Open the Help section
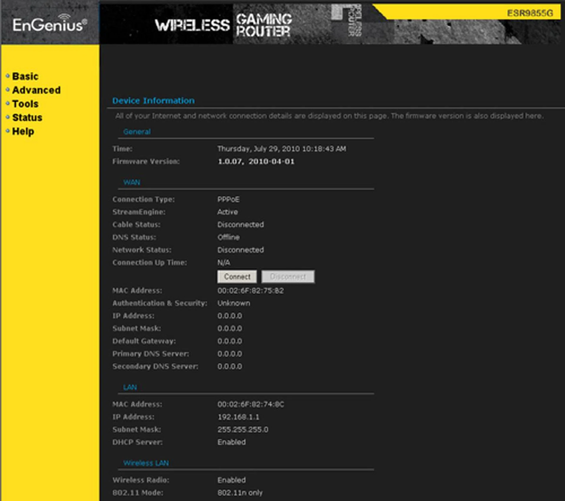Viewport: 565px width, 501px height. (x=23, y=131)
